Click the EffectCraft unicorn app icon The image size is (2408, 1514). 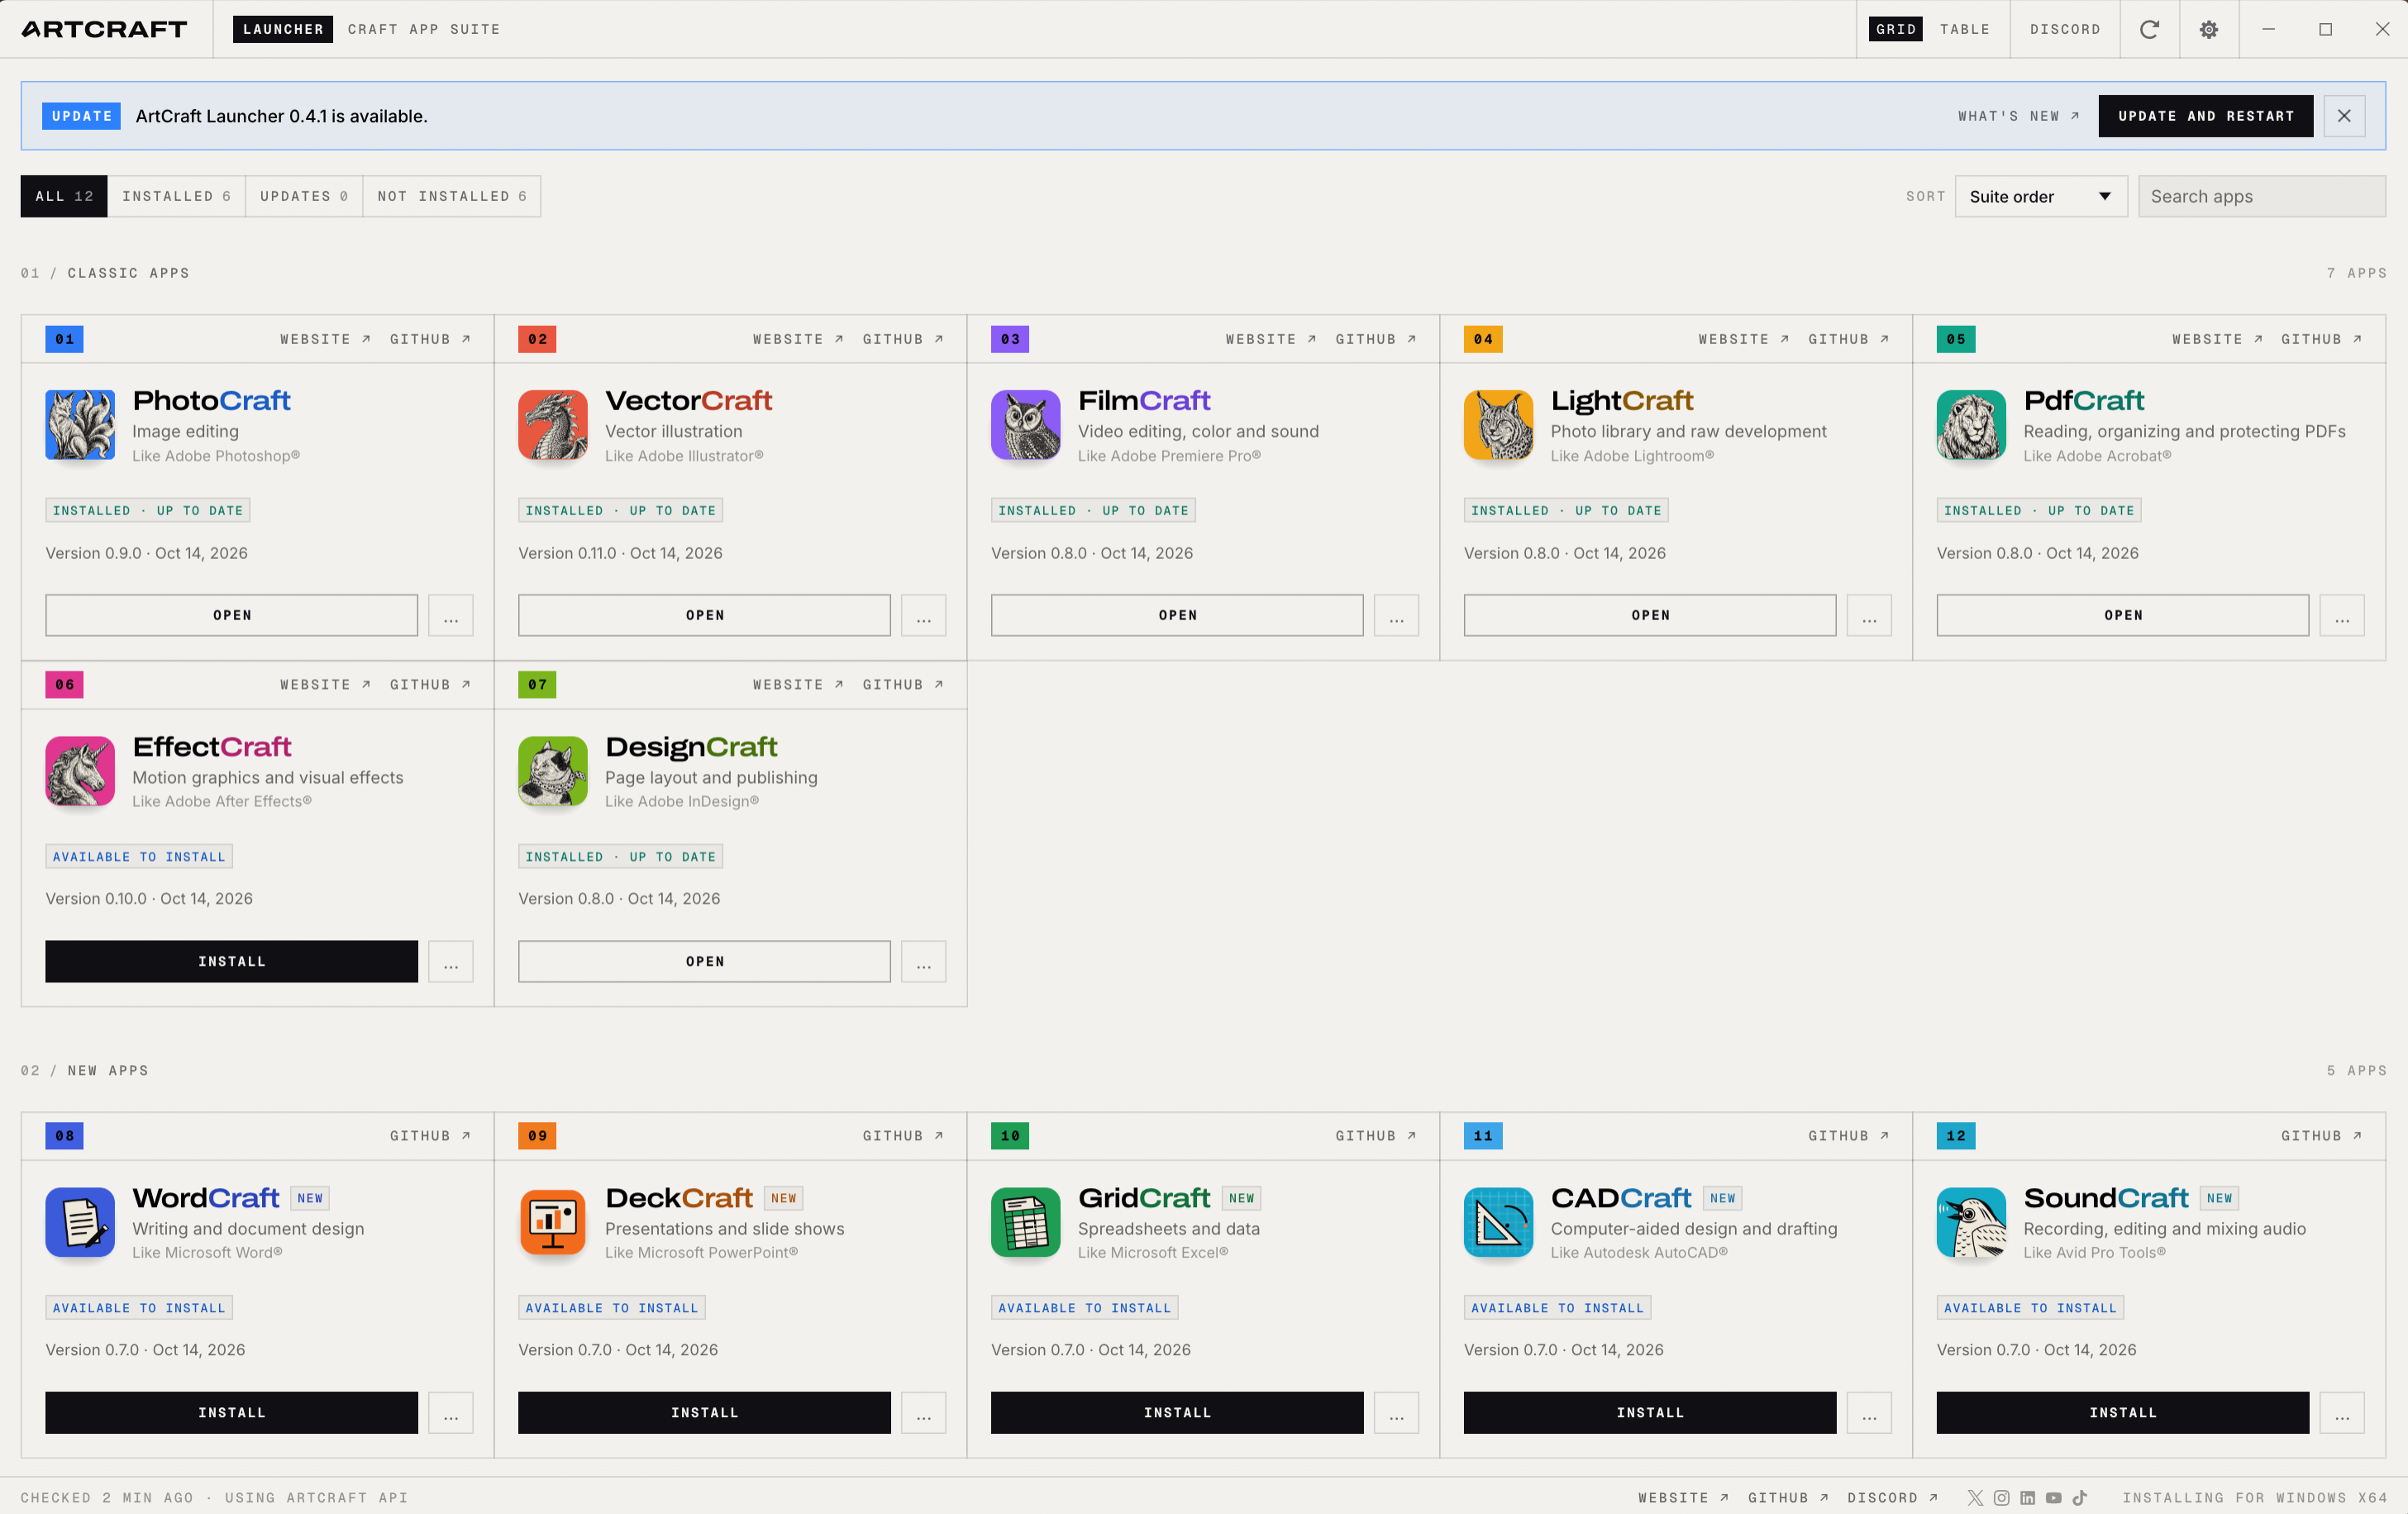click(x=80, y=771)
